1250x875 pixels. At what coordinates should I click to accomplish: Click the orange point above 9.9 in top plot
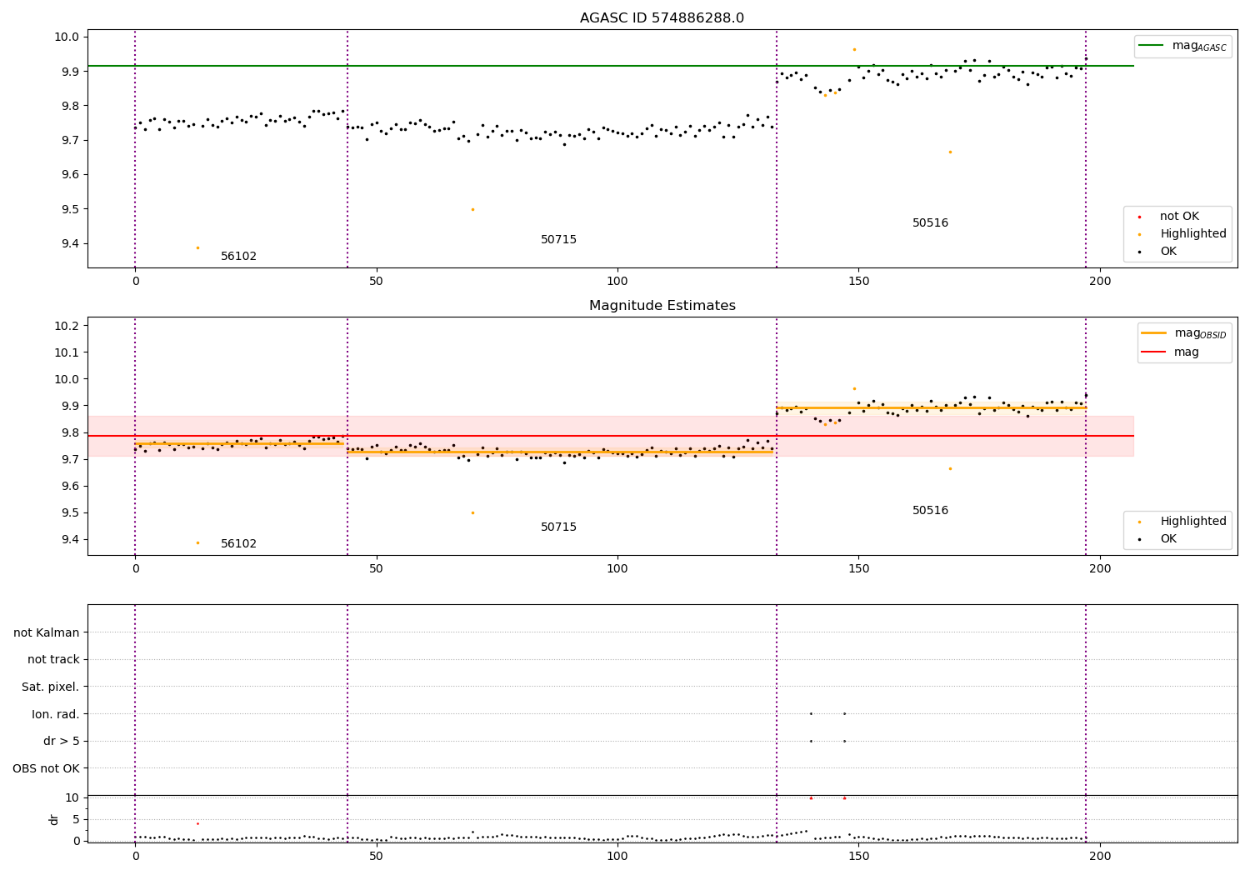click(x=854, y=49)
